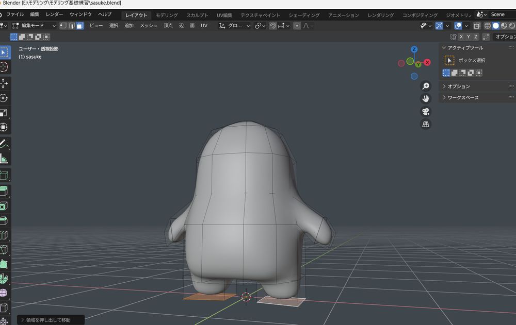Image resolution: width=516 pixels, height=325 pixels.
Task: Expand the オプション panel in sidebar
Action: [459, 87]
